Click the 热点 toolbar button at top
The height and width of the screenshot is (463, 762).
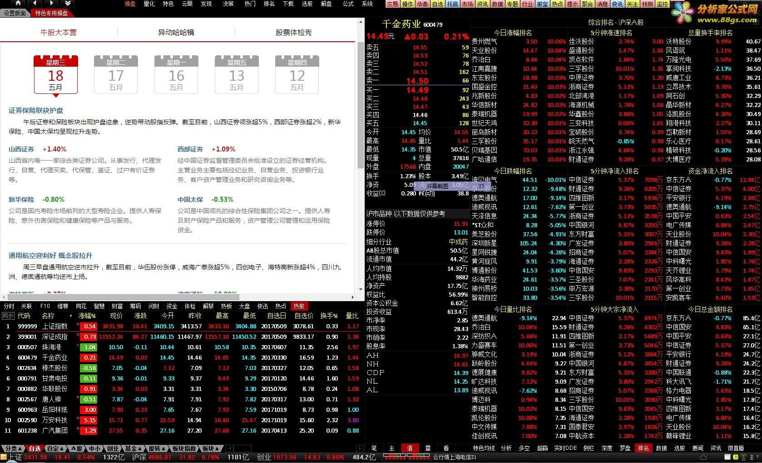coord(557,4)
